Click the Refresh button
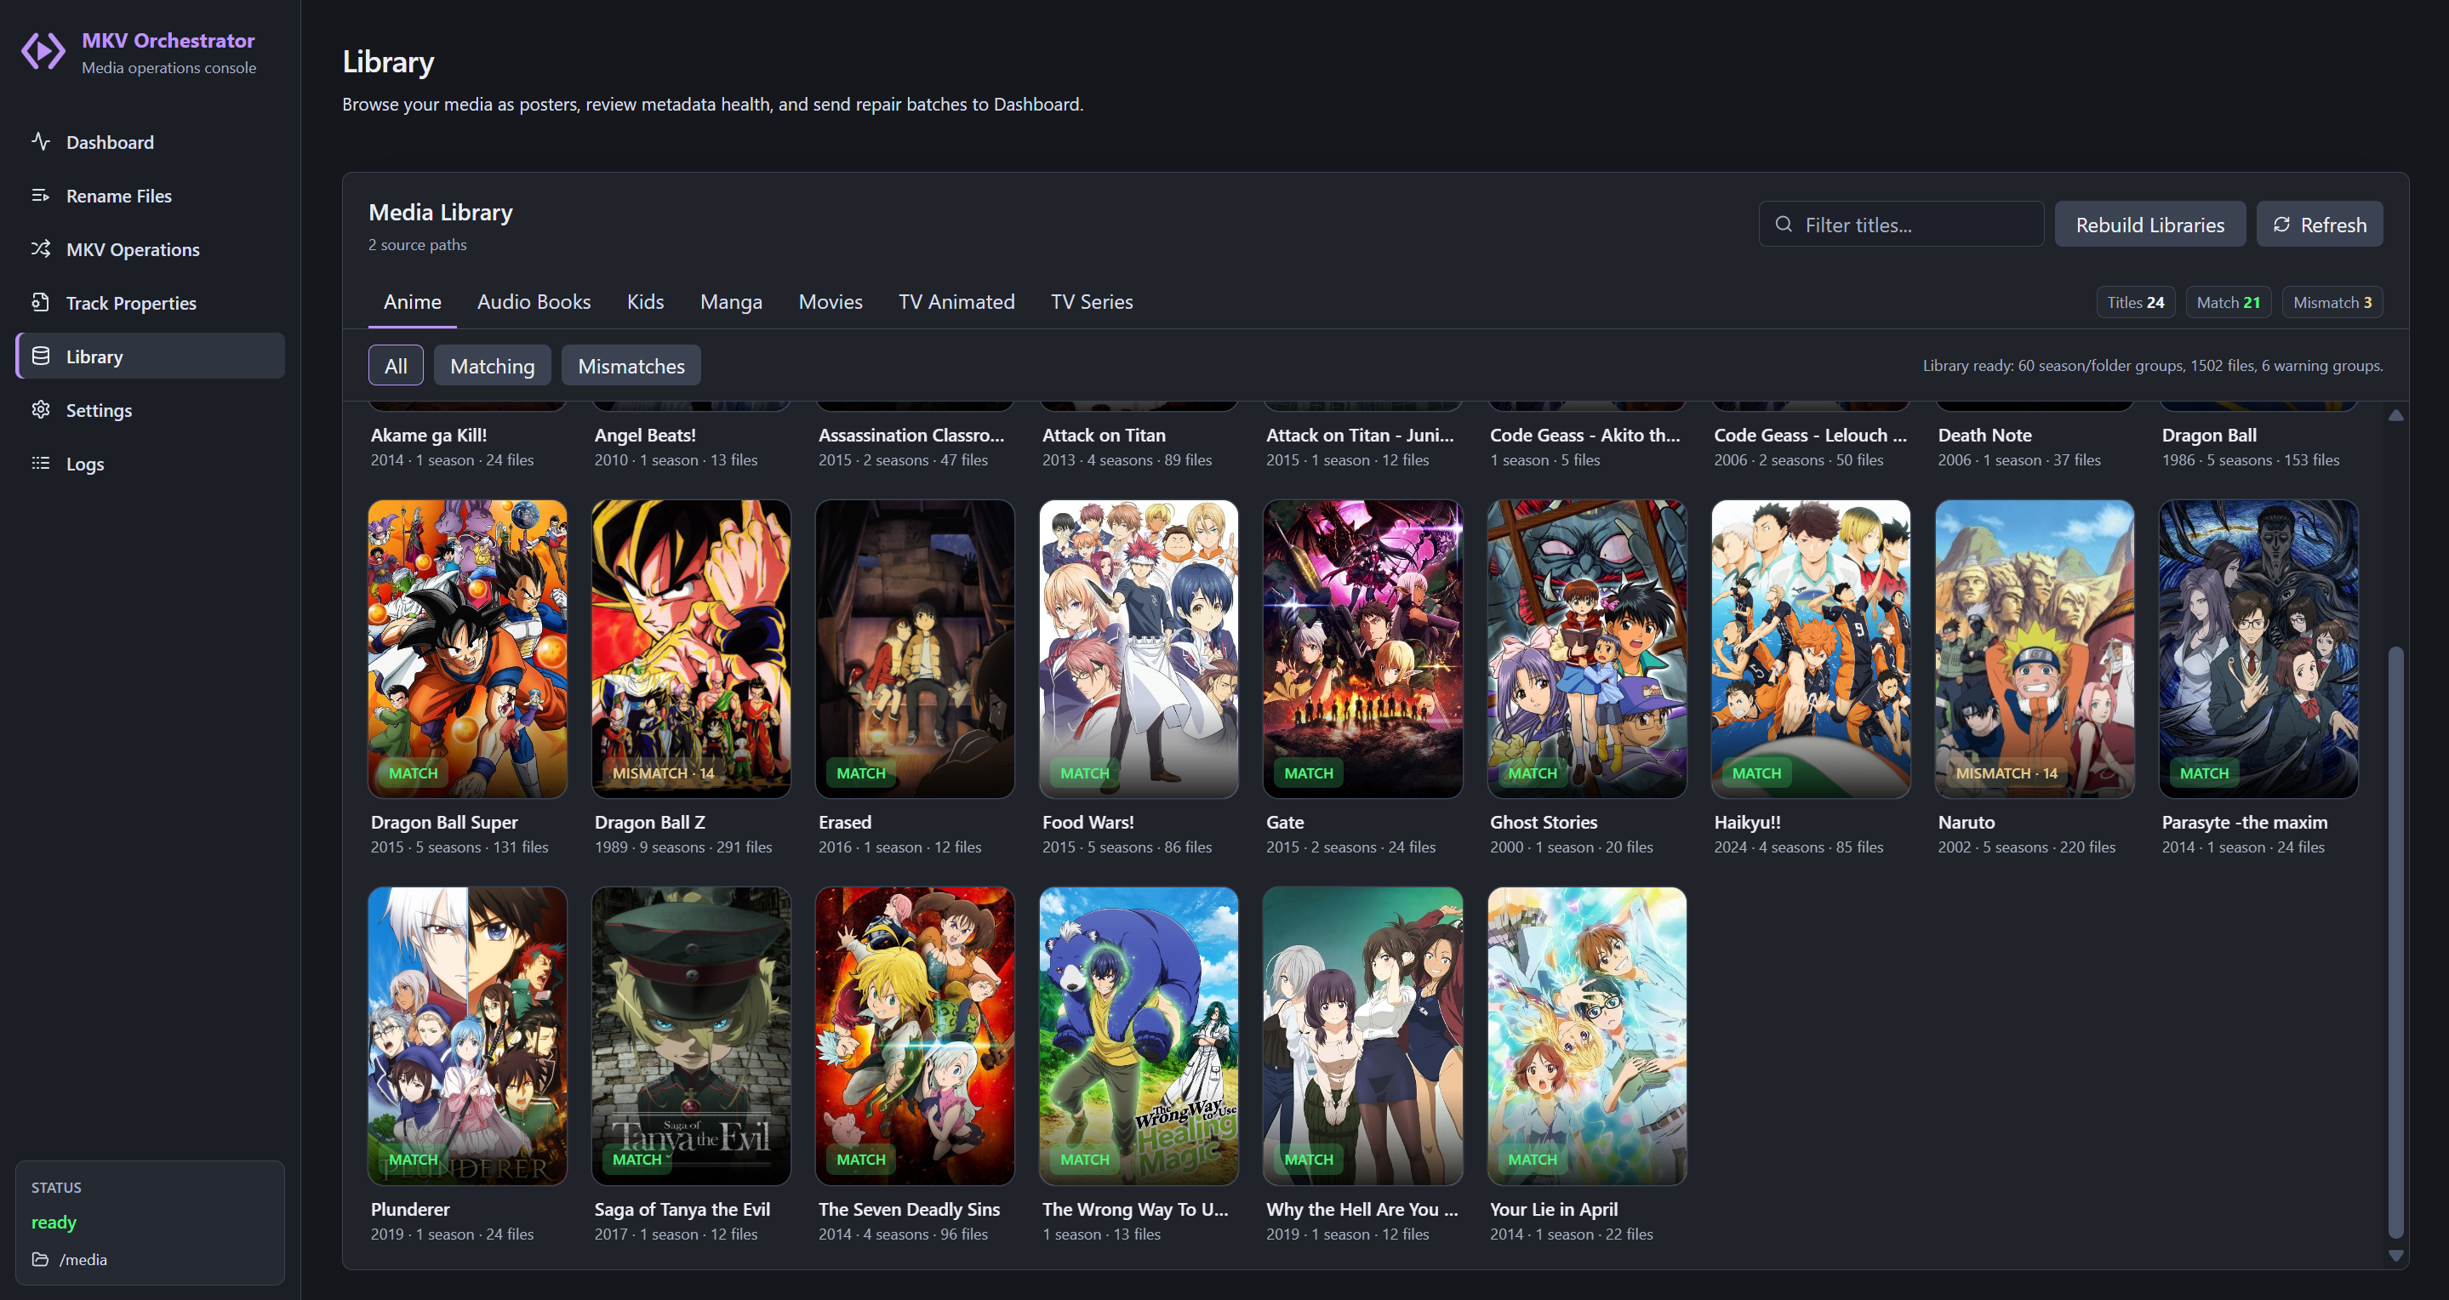Viewport: 2449px width, 1300px height. point(2320,225)
